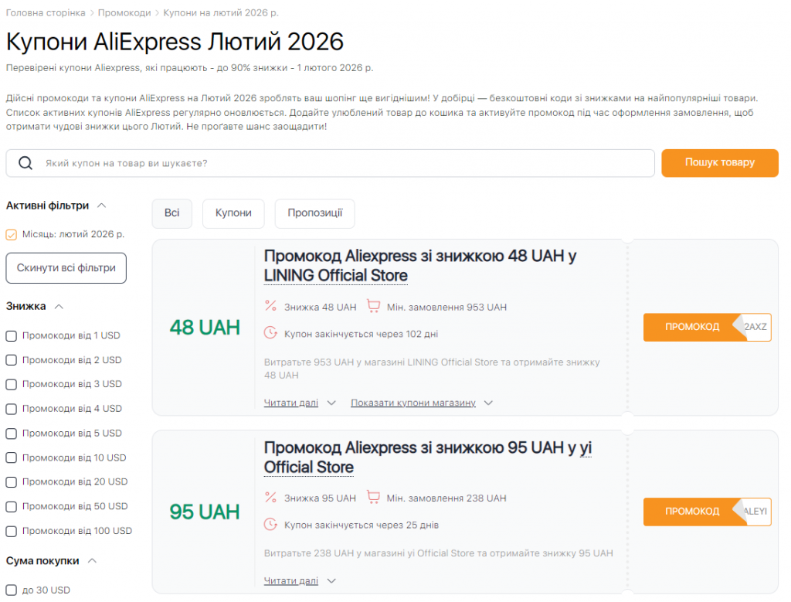This screenshot has width=791, height=602.
Task: Click the clock icon showing coupon expiry of 102 days
Action: (x=272, y=331)
